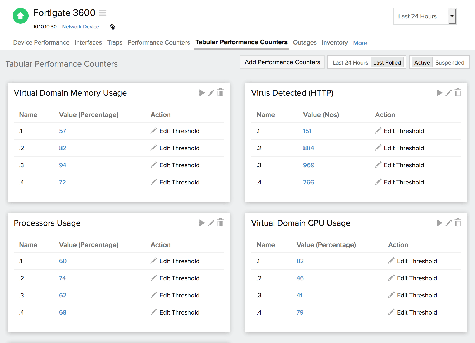Image resolution: width=475 pixels, height=343 pixels.
Task: Click the tag icon near the device name
Action: coord(112,27)
